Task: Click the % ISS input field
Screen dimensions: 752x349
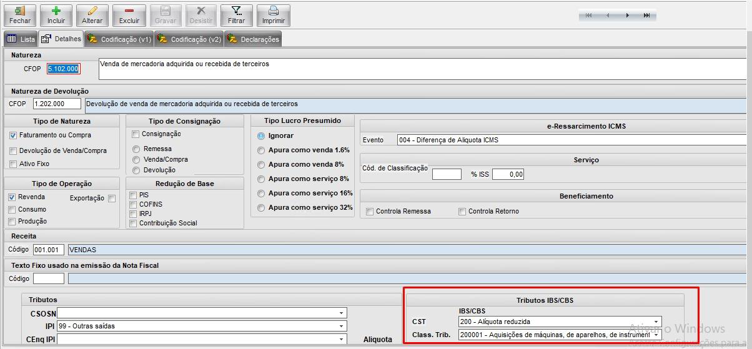Action: click(508, 174)
